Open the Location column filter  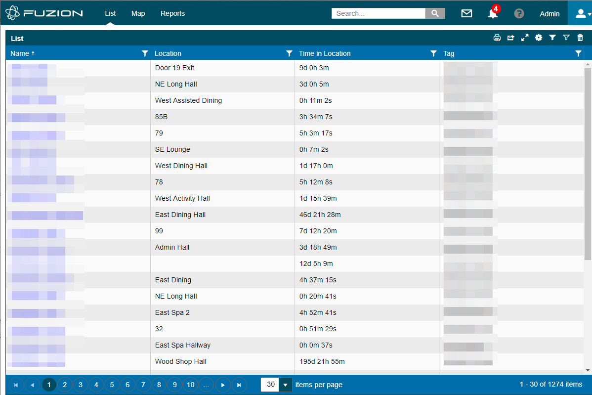289,53
